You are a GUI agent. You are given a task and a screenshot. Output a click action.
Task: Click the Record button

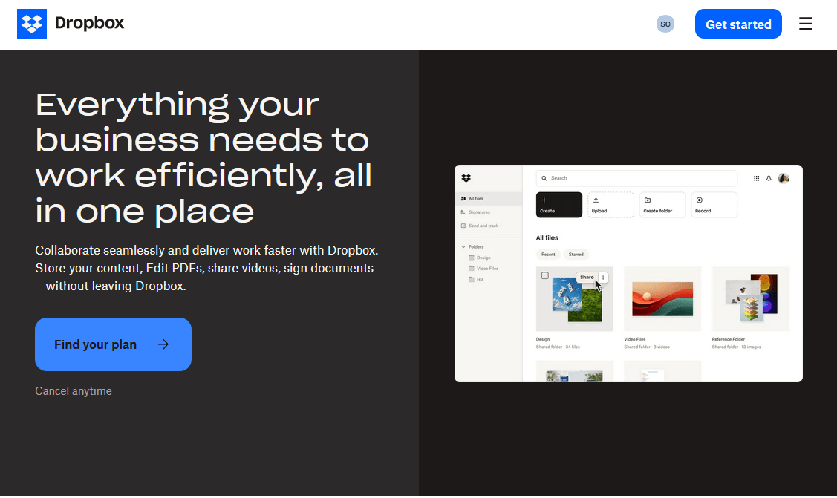pos(714,205)
